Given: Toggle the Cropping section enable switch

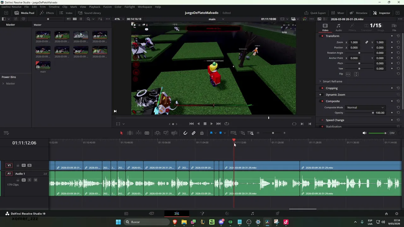Looking at the screenshot, I should (x=322, y=88).
